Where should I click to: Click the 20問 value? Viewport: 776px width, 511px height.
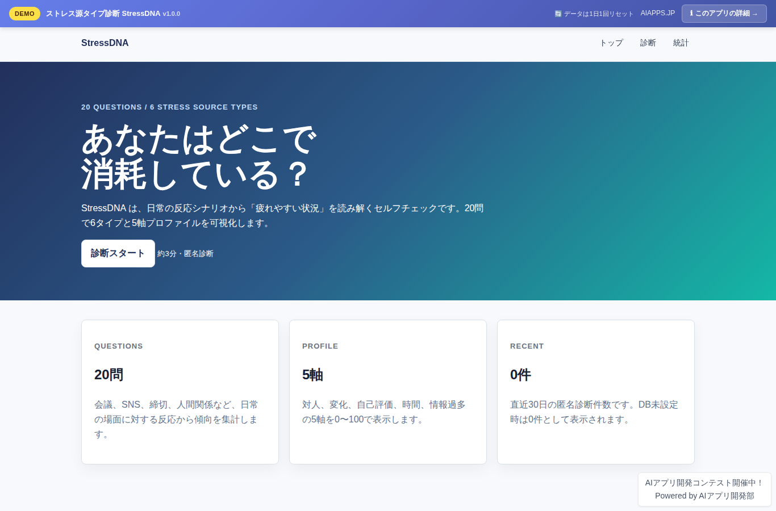point(109,375)
